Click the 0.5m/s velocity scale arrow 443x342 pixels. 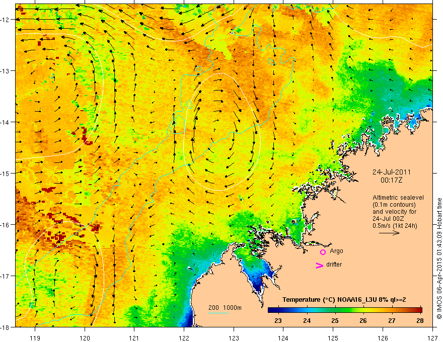(x=389, y=233)
